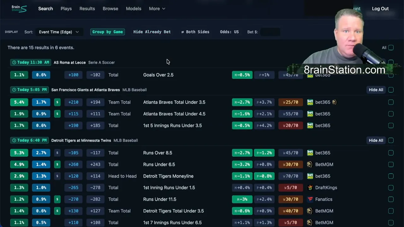
Task: Go to the Plays tab
Action: coord(66,9)
